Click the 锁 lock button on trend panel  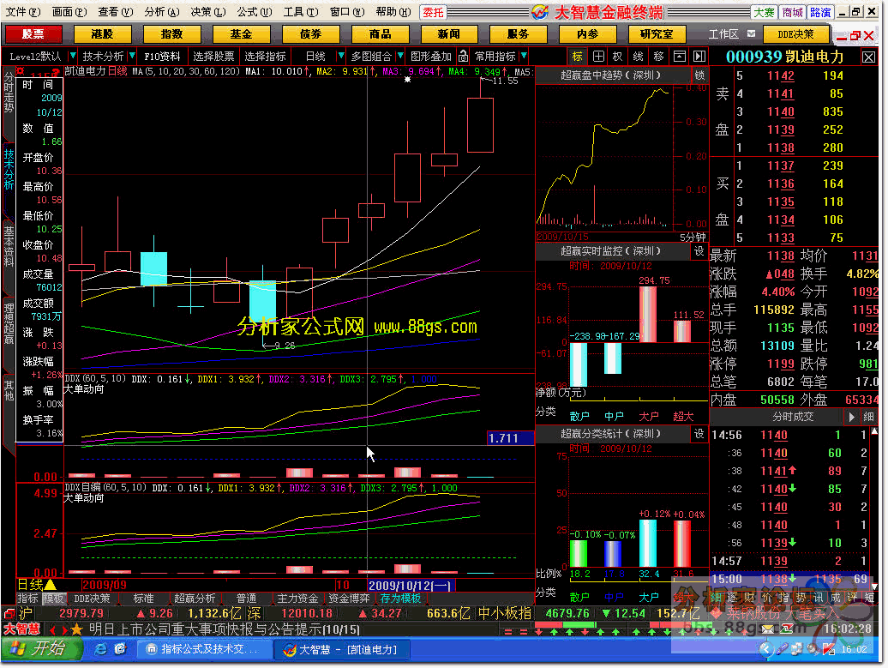tap(699, 75)
